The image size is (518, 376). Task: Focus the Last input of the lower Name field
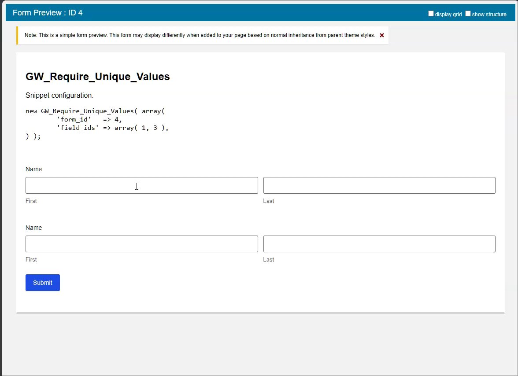pyautogui.click(x=379, y=244)
